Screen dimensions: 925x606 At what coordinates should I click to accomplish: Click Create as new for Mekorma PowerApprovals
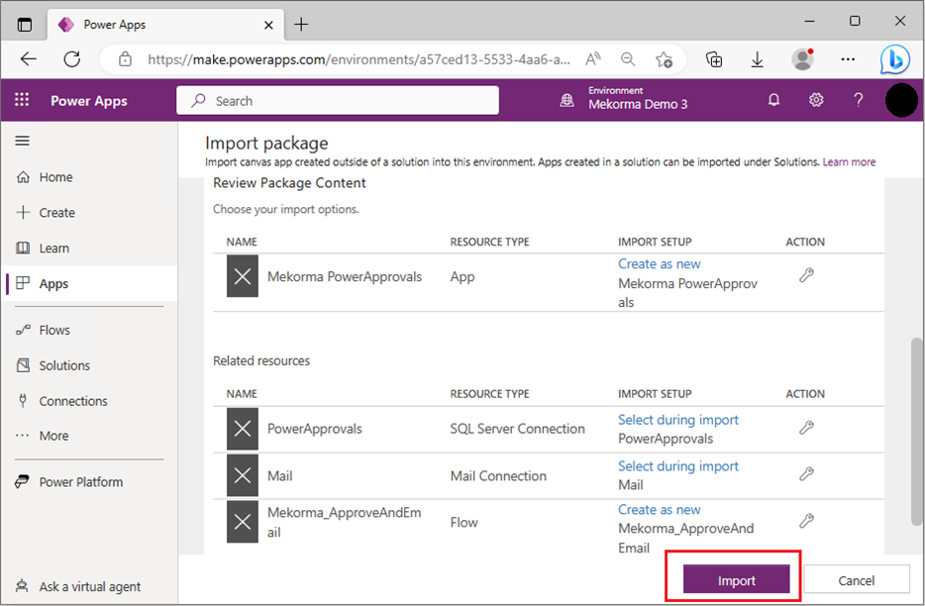659,264
